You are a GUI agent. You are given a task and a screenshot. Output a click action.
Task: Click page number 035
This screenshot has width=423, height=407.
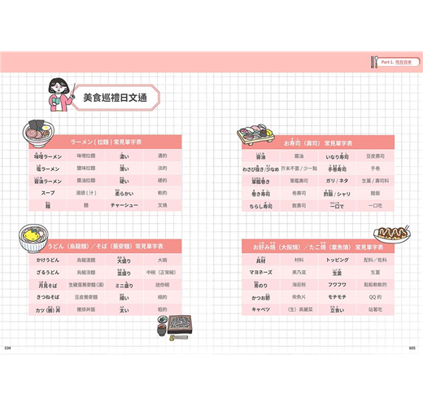[x=412, y=348]
